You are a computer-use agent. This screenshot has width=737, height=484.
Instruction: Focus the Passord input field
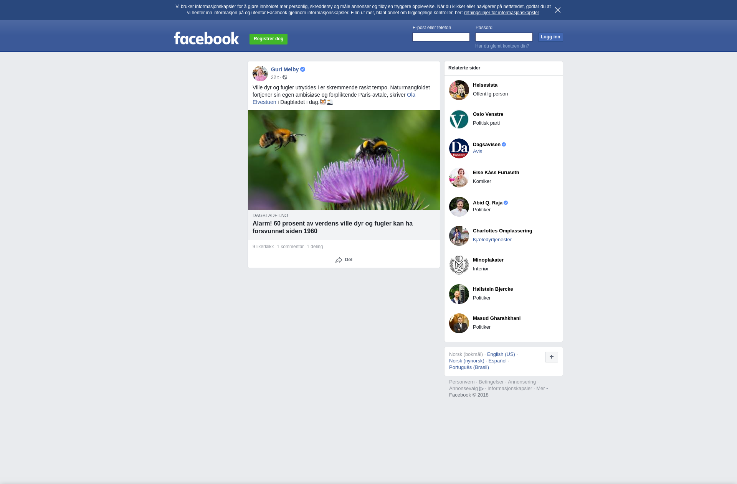(504, 37)
